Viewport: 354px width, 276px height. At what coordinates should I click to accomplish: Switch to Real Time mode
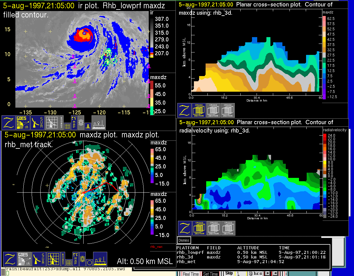[190, 274]
